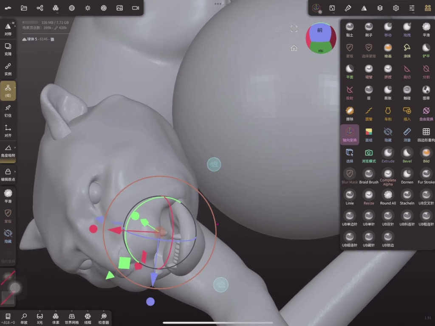Select 蒙版 mask in the tool grid
Viewport: 435px width, 326px height.
[350, 51]
